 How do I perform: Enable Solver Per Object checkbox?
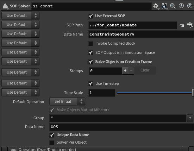pyautogui.click(x=52, y=143)
